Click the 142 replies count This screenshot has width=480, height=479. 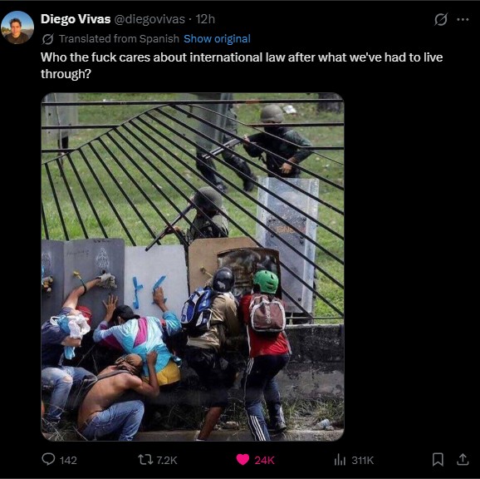(68, 461)
